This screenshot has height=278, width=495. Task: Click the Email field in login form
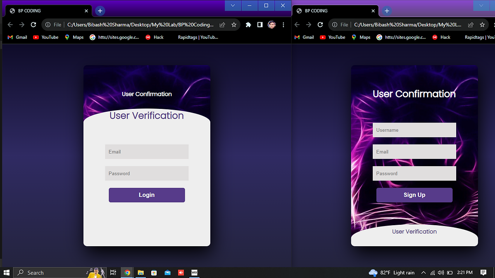point(147,152)
